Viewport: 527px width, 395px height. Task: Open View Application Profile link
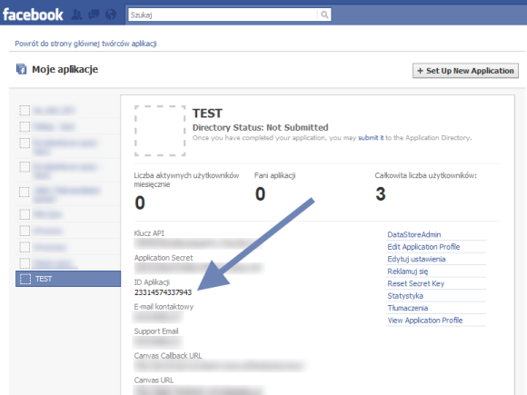point(425,321)
